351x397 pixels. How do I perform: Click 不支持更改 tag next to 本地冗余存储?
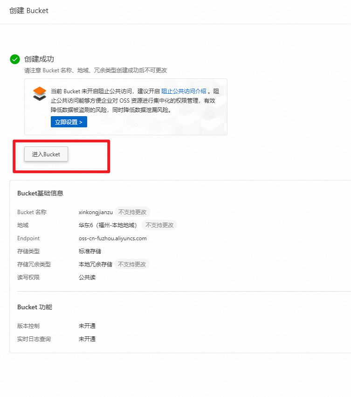coord(132,265)
